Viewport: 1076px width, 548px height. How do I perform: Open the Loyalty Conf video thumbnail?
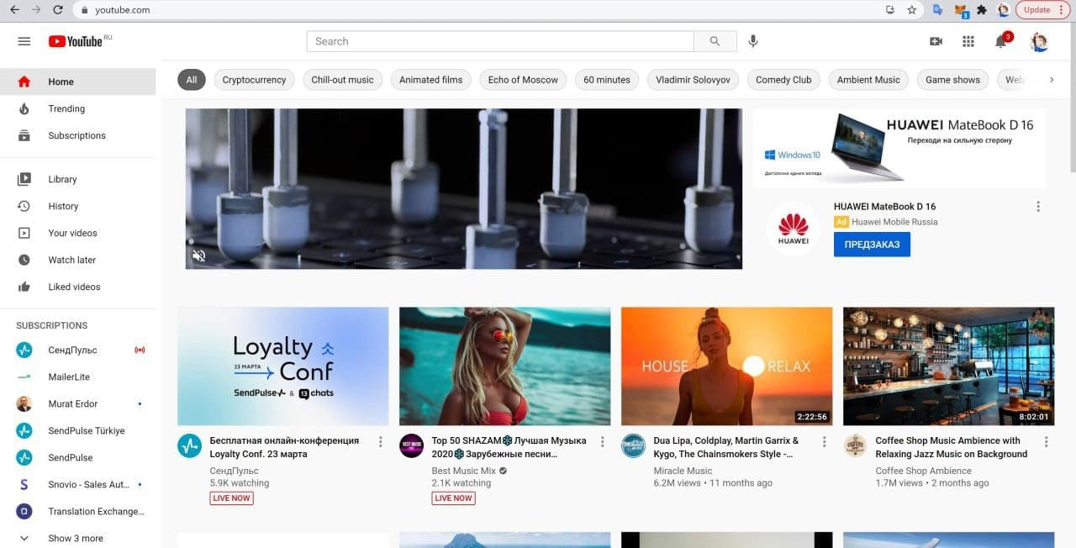click(283, 366)
